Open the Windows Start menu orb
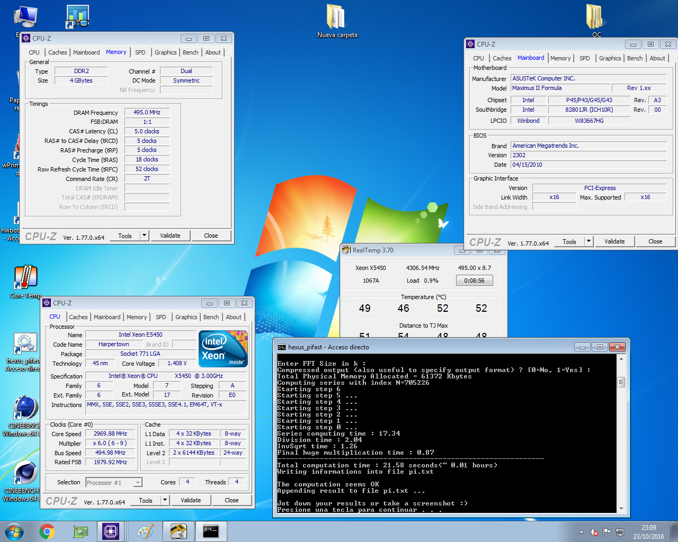678x542 pixels. pos(14,531)
